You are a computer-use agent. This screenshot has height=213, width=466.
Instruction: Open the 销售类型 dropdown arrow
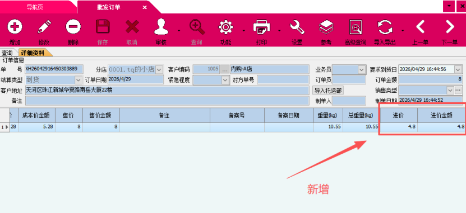click(x=450, y=90)
